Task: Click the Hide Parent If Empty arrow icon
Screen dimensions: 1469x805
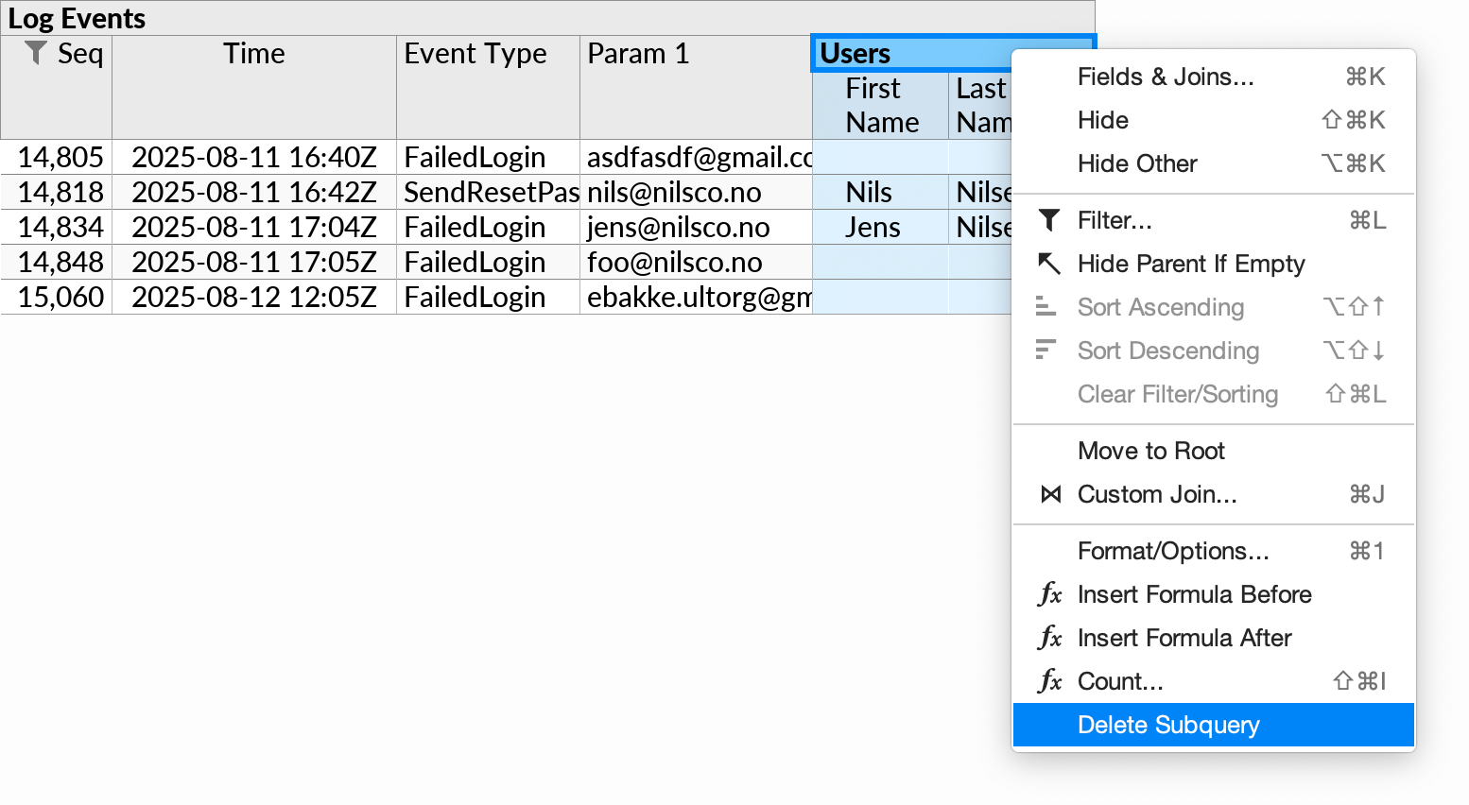Action: 1048,264
